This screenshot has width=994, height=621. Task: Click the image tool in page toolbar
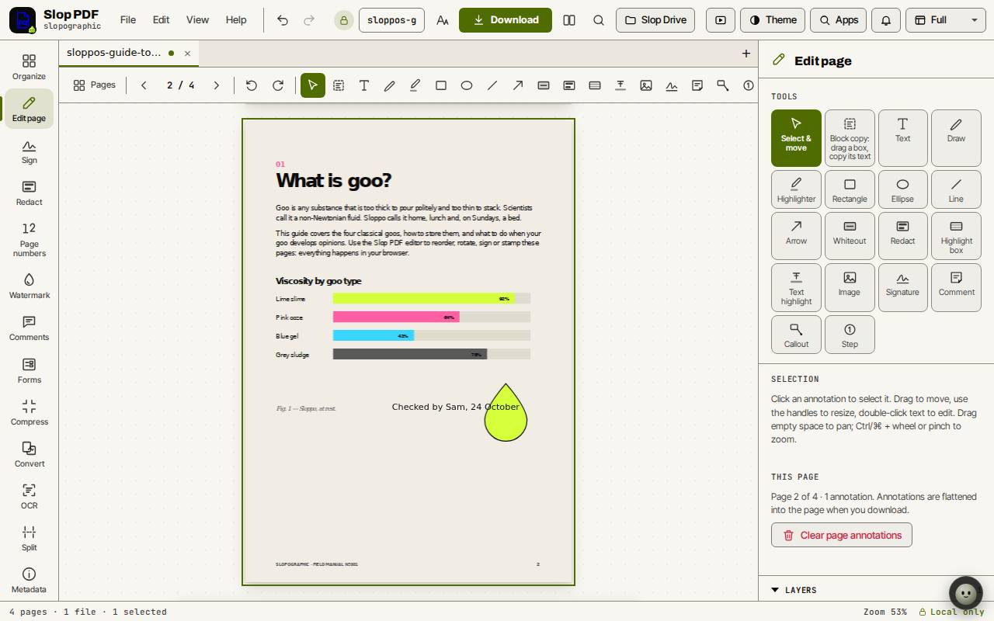coord(646,85)
